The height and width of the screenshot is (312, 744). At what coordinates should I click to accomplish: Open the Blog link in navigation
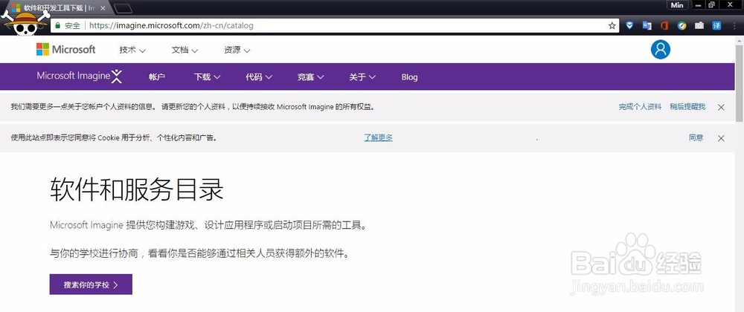coord(409,77)
